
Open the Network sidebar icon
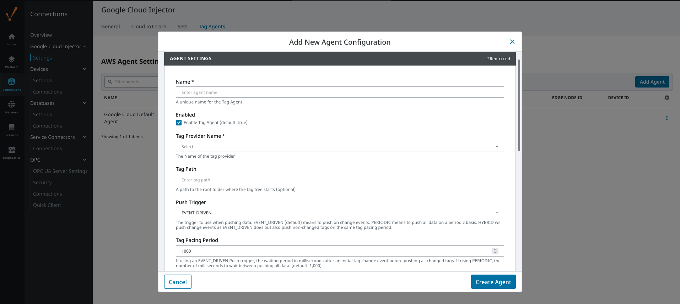tap(12, 107)
